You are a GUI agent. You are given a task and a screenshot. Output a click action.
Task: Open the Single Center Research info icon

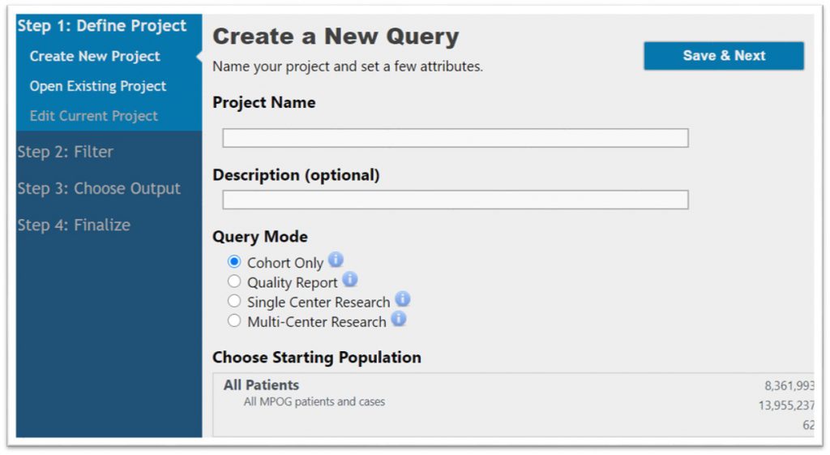pyautogui.click(x=403, y=298)
